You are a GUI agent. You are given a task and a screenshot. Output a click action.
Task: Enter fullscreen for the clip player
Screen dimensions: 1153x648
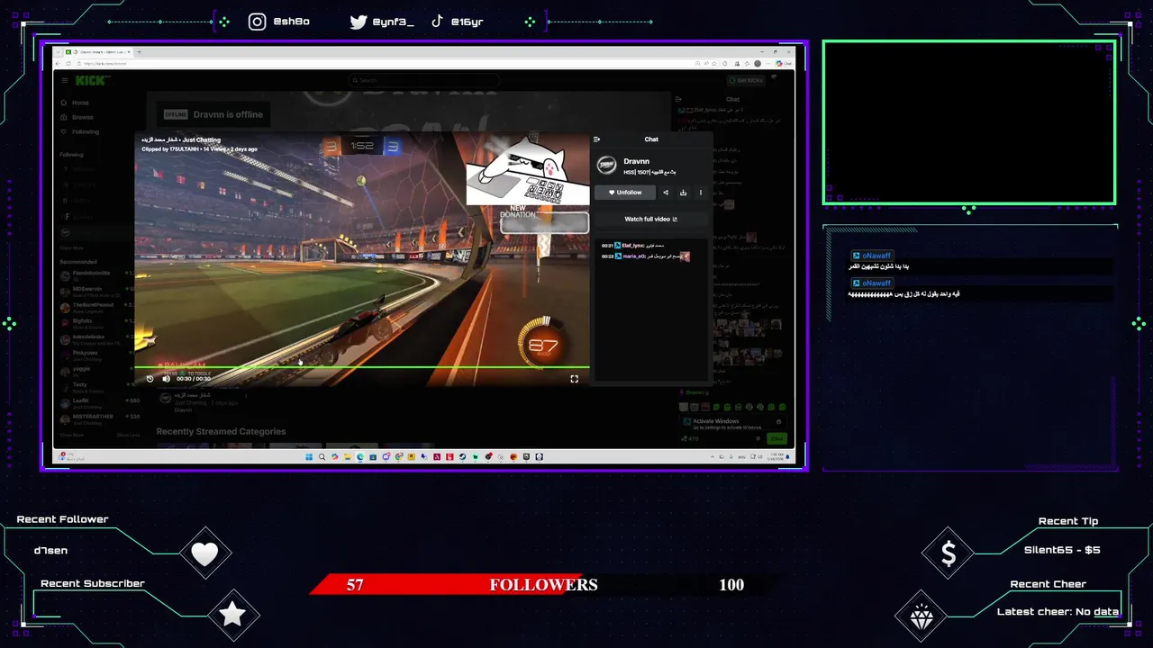(574, 379)
